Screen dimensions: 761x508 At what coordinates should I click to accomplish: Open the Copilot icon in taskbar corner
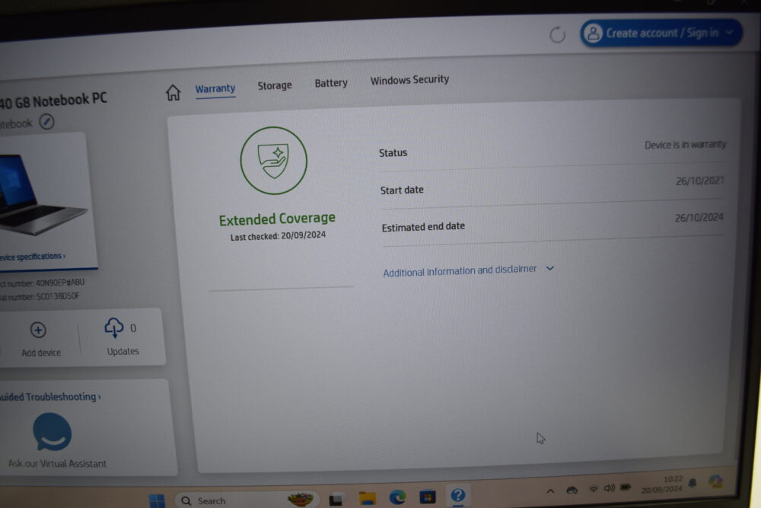(715, 481)
